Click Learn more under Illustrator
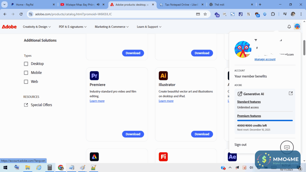The image size is (306, 172). click(166, 101)
